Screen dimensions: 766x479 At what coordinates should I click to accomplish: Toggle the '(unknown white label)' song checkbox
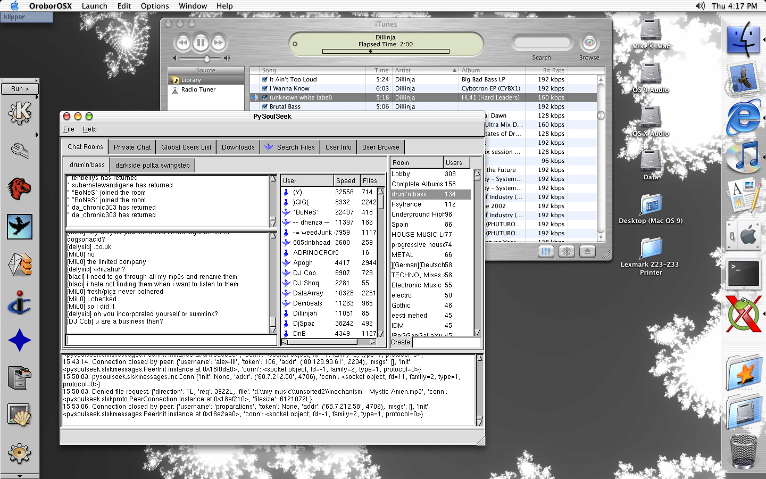tap(265, 97)
